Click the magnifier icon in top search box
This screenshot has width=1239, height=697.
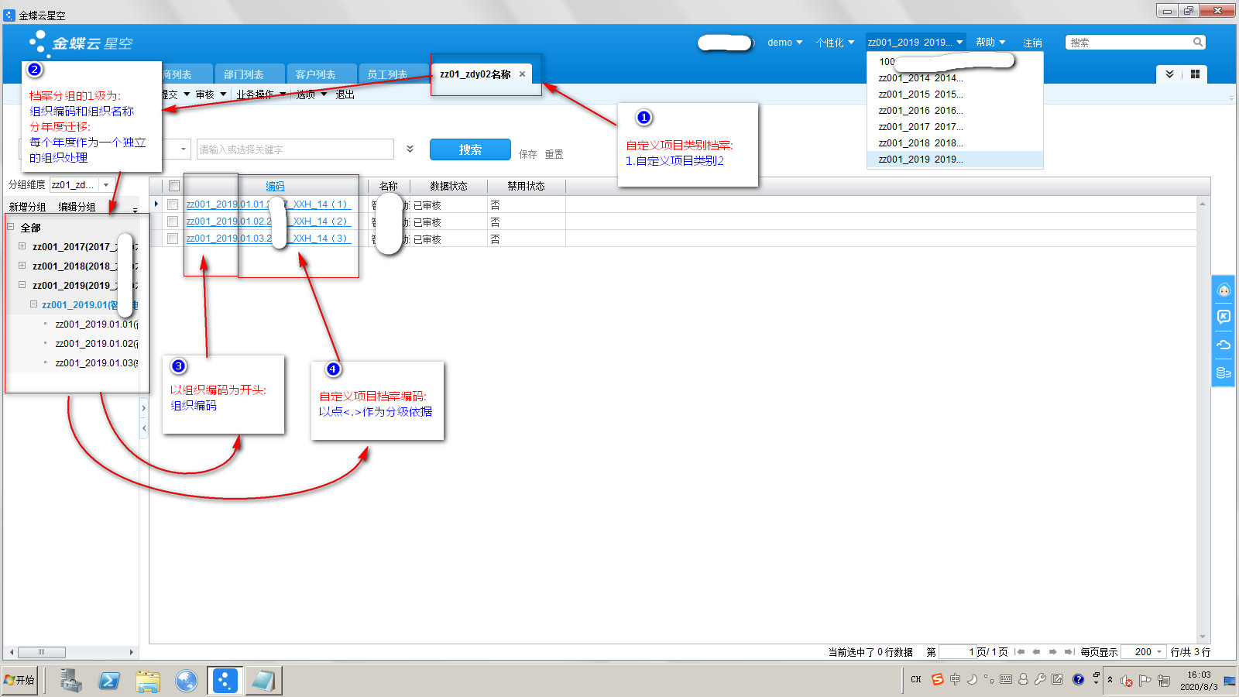[1197, 43]
